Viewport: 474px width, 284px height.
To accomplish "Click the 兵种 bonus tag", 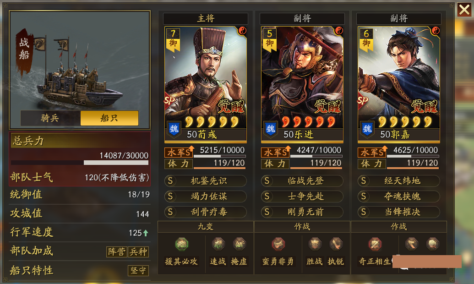I will (x=138, y=251).
